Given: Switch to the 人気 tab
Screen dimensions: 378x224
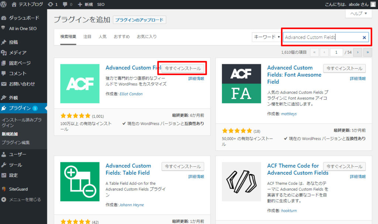Looking at the screenshot, I should point(102,37).
